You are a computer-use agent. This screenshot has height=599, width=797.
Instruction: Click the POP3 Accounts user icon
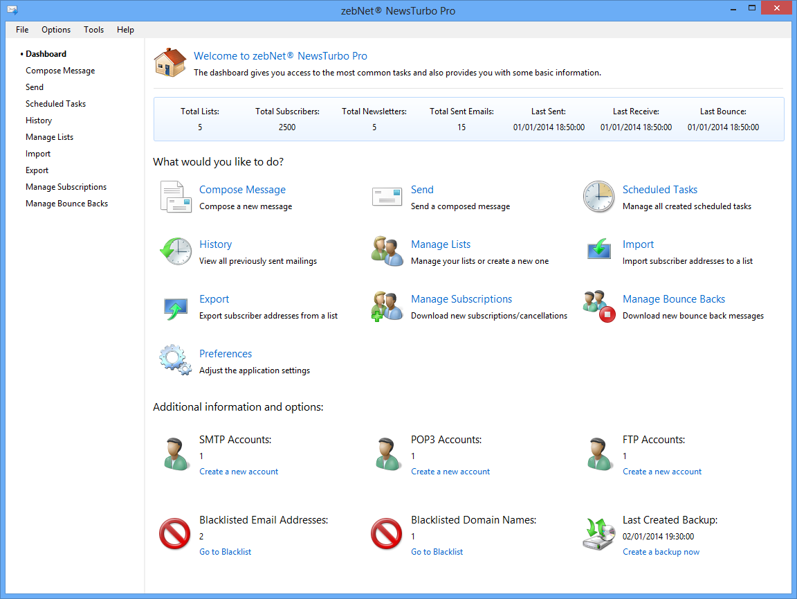coord(388,454)
